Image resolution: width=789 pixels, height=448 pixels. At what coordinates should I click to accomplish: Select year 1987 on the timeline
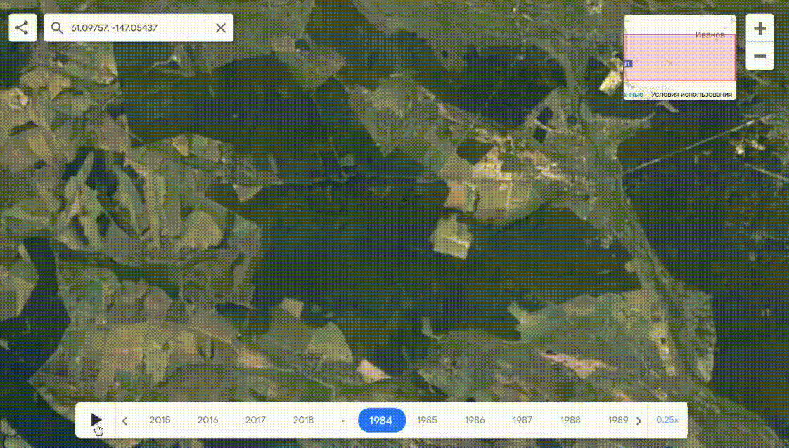point(522,420)
